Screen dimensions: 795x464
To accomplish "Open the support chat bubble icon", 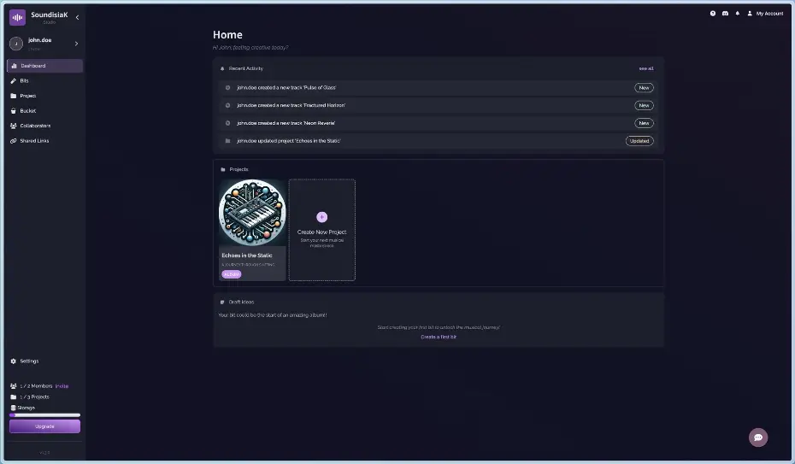I will [x=757, y=438].
